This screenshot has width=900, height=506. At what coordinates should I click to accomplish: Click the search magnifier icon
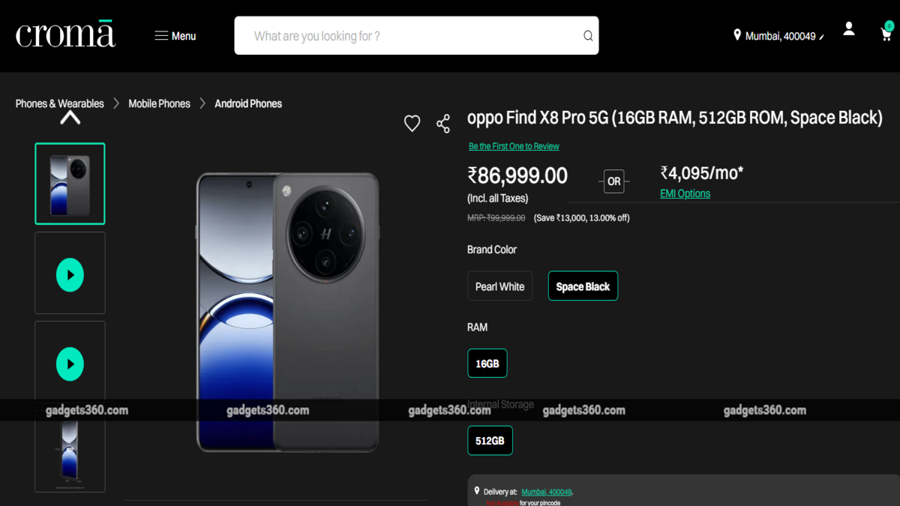tap(588, 36)
